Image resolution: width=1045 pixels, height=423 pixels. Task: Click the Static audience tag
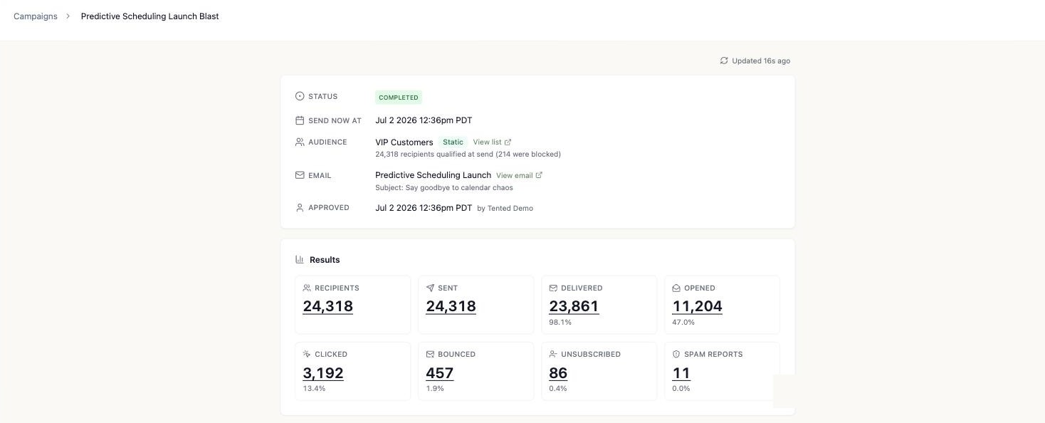[x=453, y=142]
